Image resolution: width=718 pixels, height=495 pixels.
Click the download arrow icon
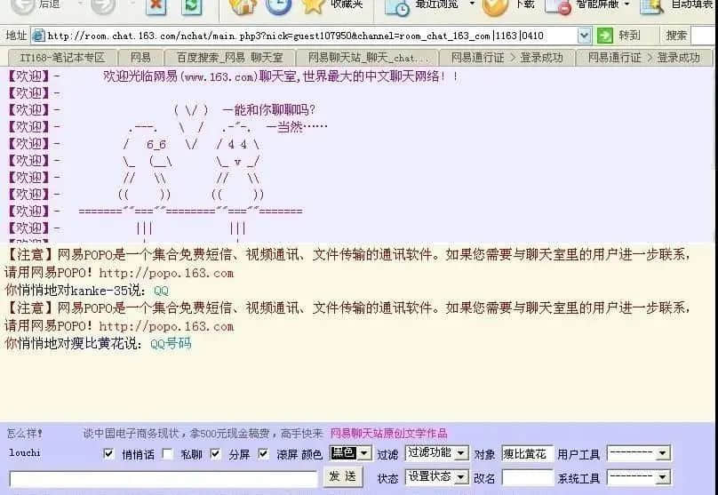495,7
